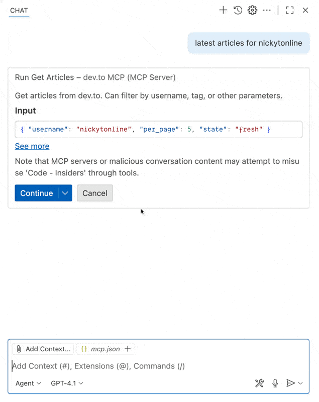319x402 pixels.
Task: Open the chat history
Action: click(238, 10)
